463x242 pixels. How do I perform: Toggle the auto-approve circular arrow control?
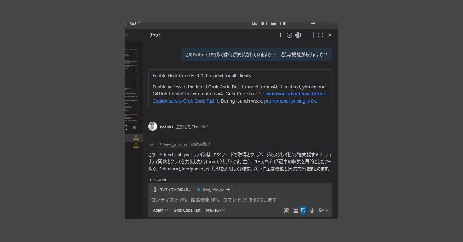[303, 210]
